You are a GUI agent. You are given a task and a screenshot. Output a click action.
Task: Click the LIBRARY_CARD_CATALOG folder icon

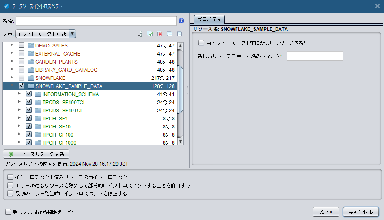[x=31, y=70]
